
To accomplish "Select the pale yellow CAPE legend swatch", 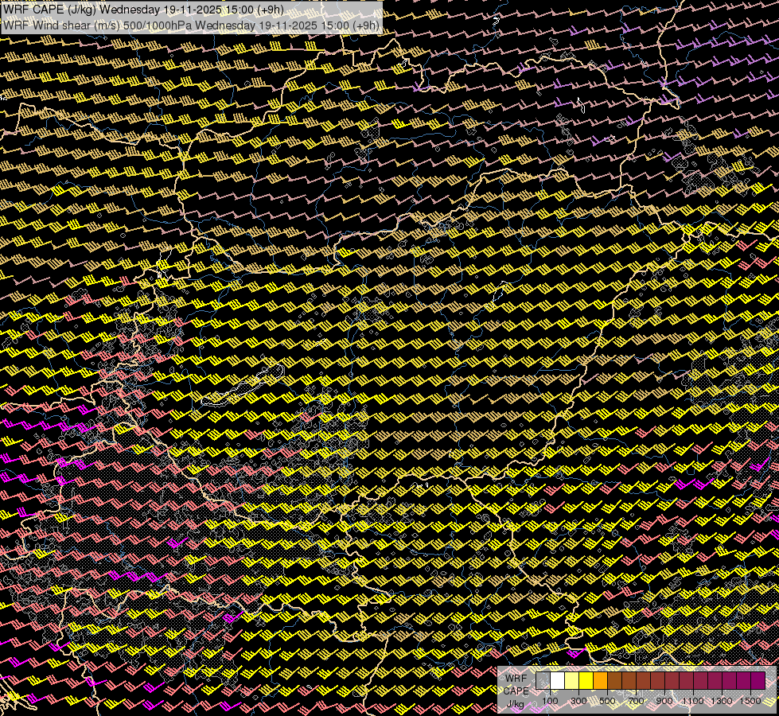I will coord(572,680).
